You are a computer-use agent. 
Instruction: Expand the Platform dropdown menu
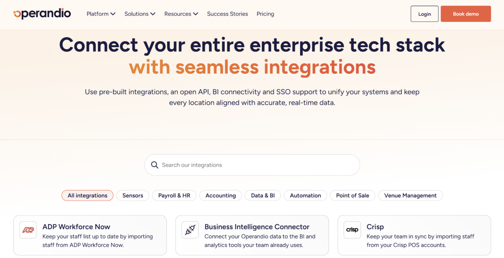point(101,14)
